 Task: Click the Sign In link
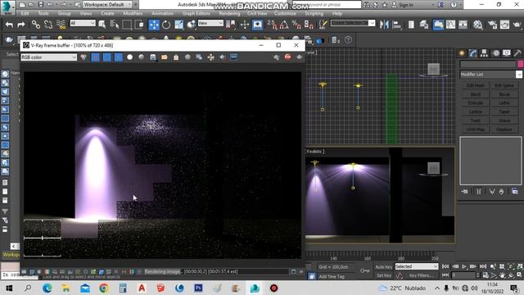[x=406, y=5]
